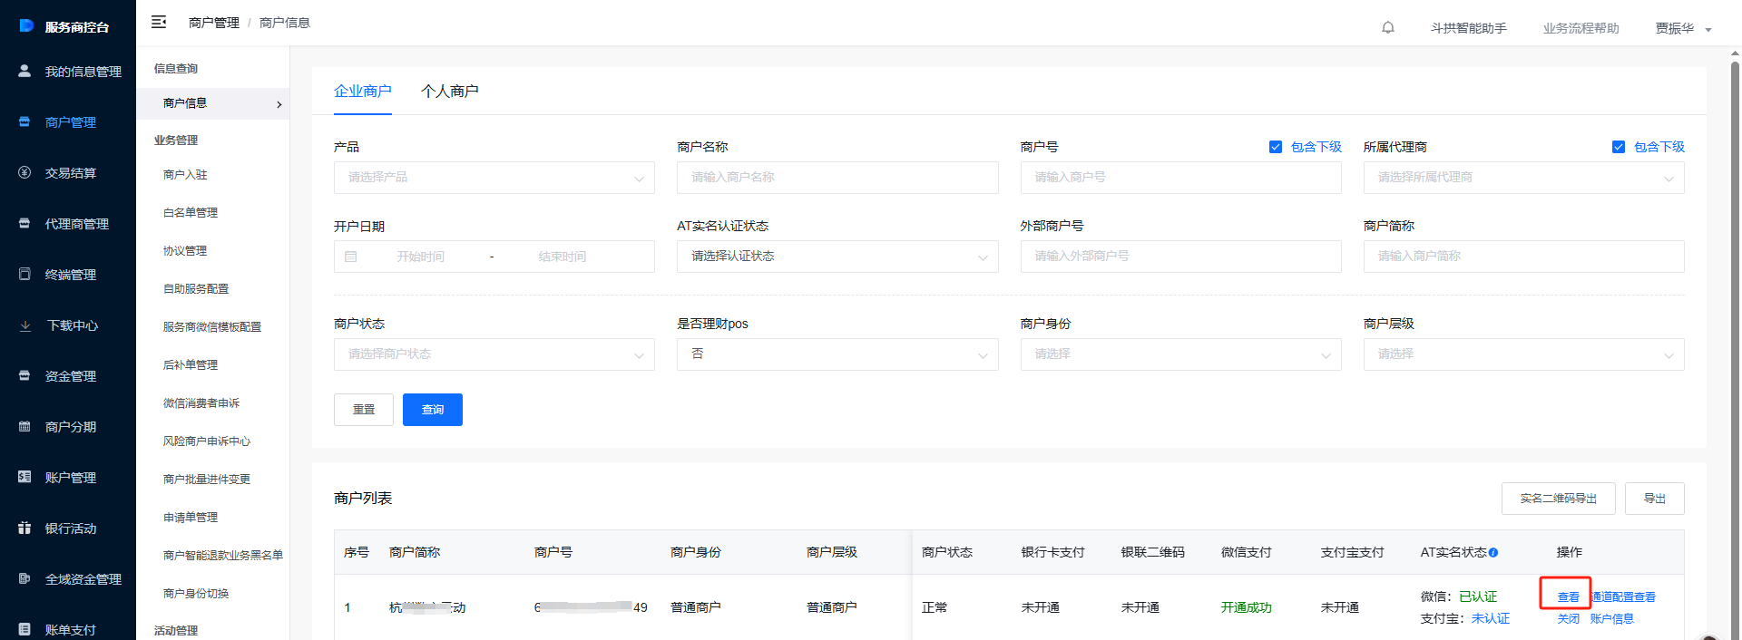Uncheck 包含下级 checkbox beside 商户号
The height and width of the screenshot is (640, 1742).
(x=1276, y=147)
